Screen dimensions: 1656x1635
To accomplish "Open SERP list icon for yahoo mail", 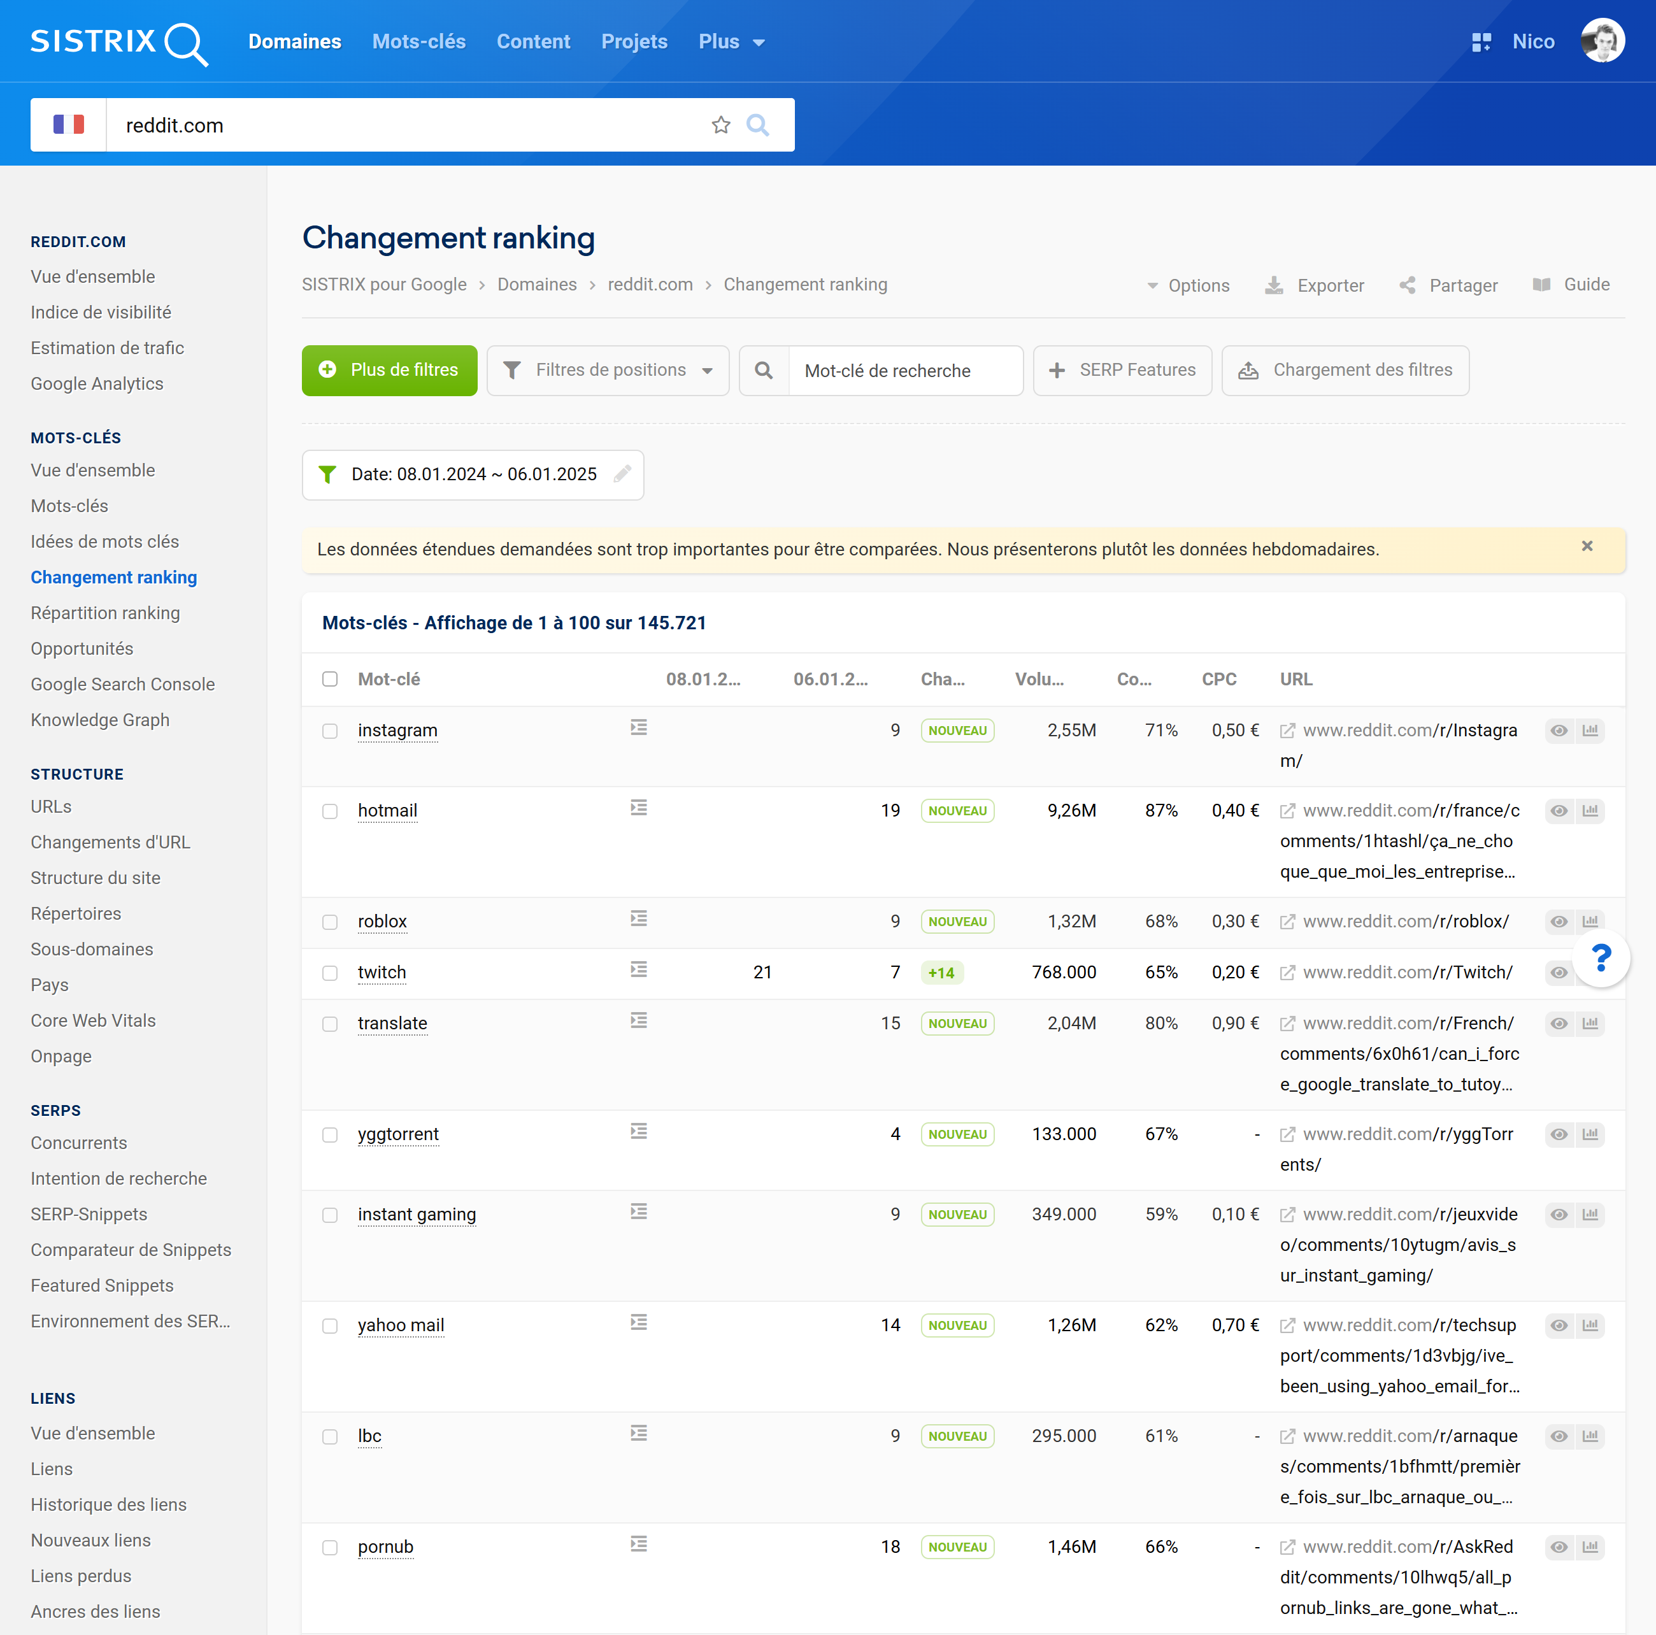I will [639, 1323].
